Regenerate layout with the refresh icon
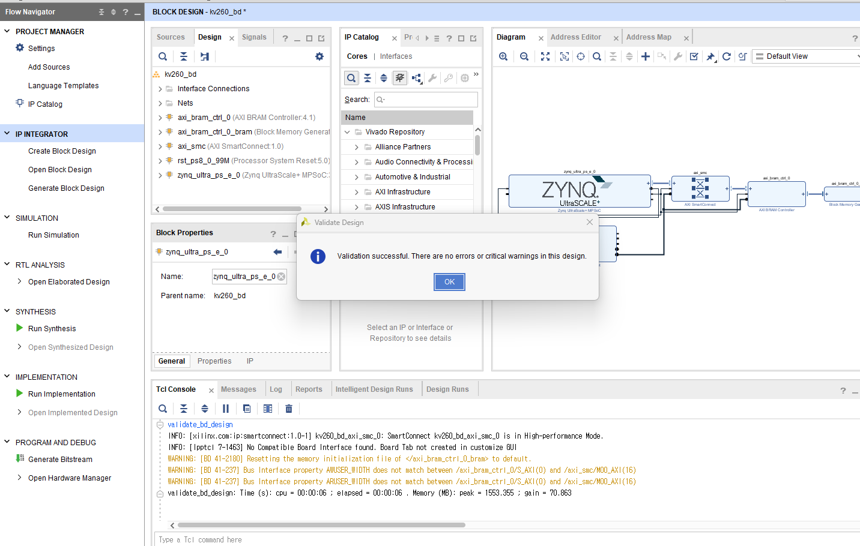Image resolution: width=860 pixels, height=546 pixels. coord(727,56)
